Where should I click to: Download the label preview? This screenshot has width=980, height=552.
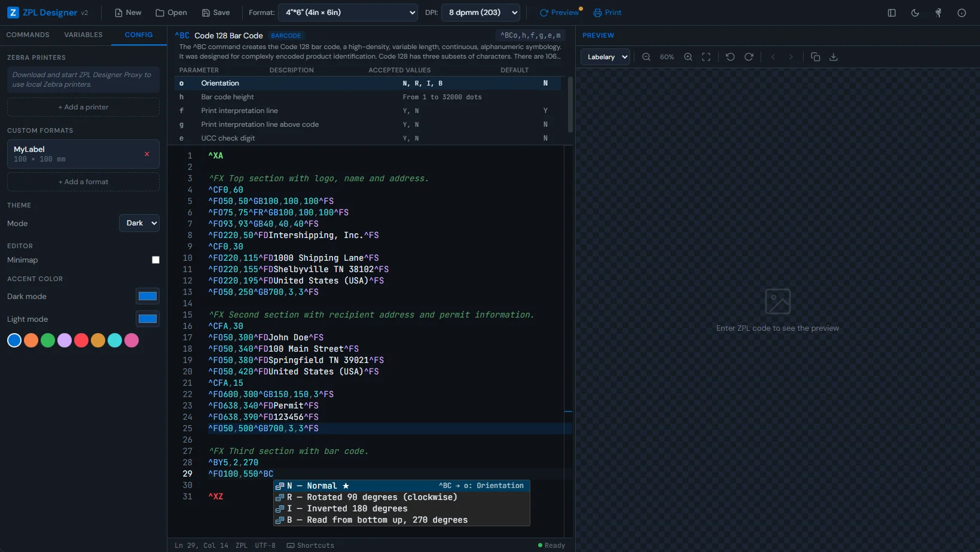(834, 57)
